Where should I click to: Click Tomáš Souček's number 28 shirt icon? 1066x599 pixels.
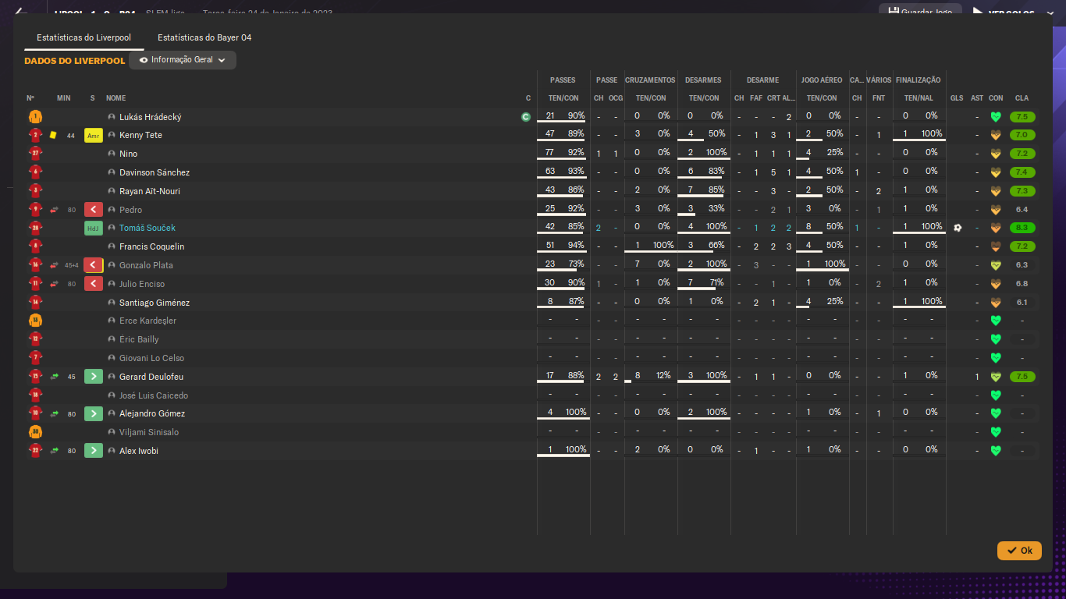pos(35,229)
